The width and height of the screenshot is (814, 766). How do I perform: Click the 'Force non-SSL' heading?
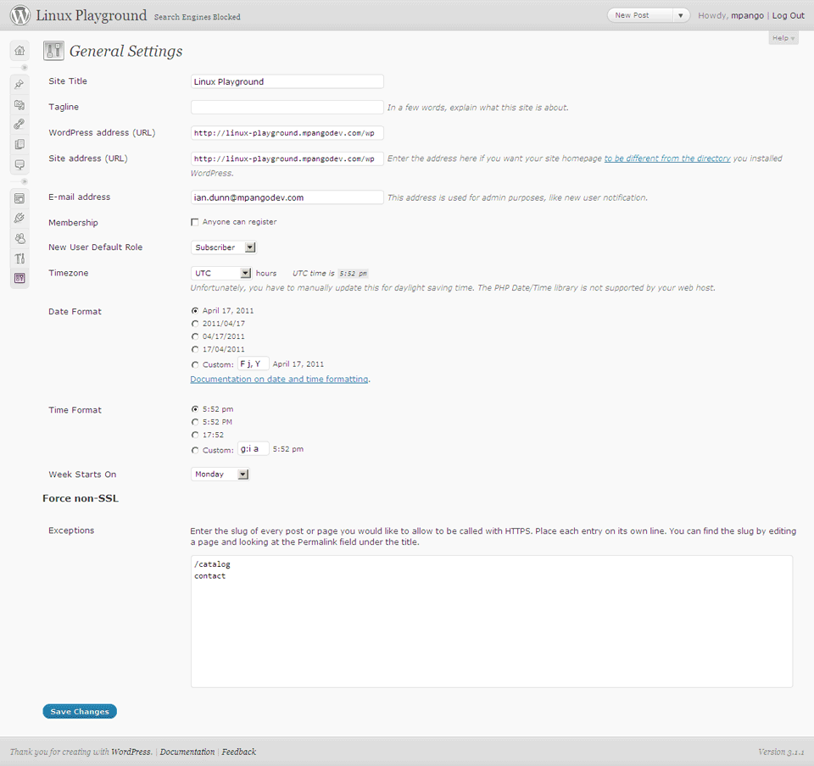point(81,498)
